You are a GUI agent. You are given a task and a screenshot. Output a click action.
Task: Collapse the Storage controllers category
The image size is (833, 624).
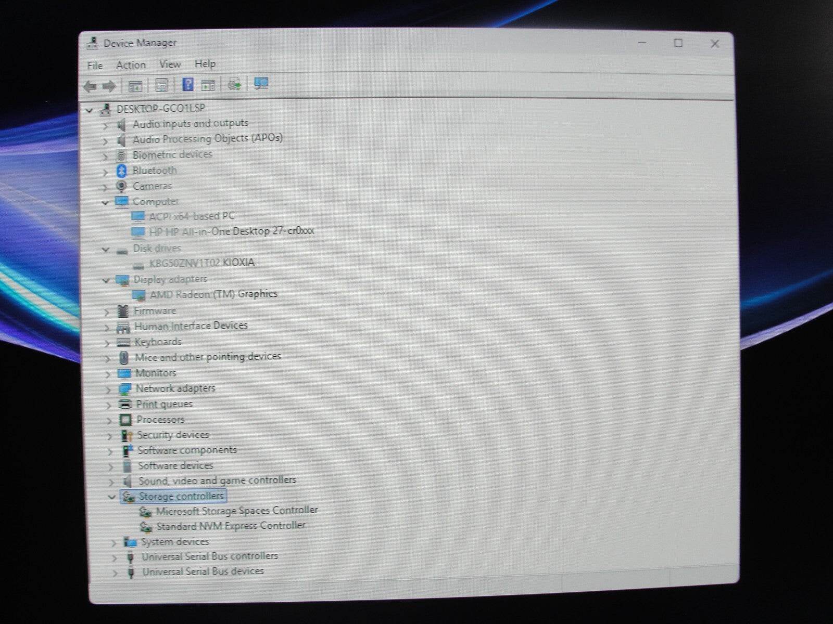click(111, 497)
